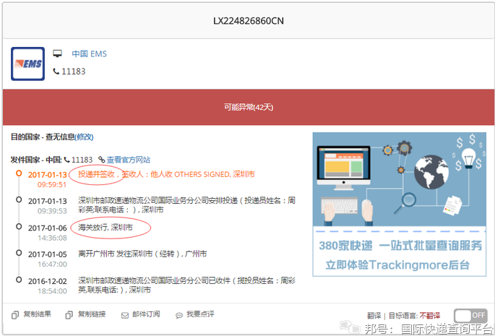495x336 pixels.
Task: Click the copy icon beside 复制结果
Action: 15,315
